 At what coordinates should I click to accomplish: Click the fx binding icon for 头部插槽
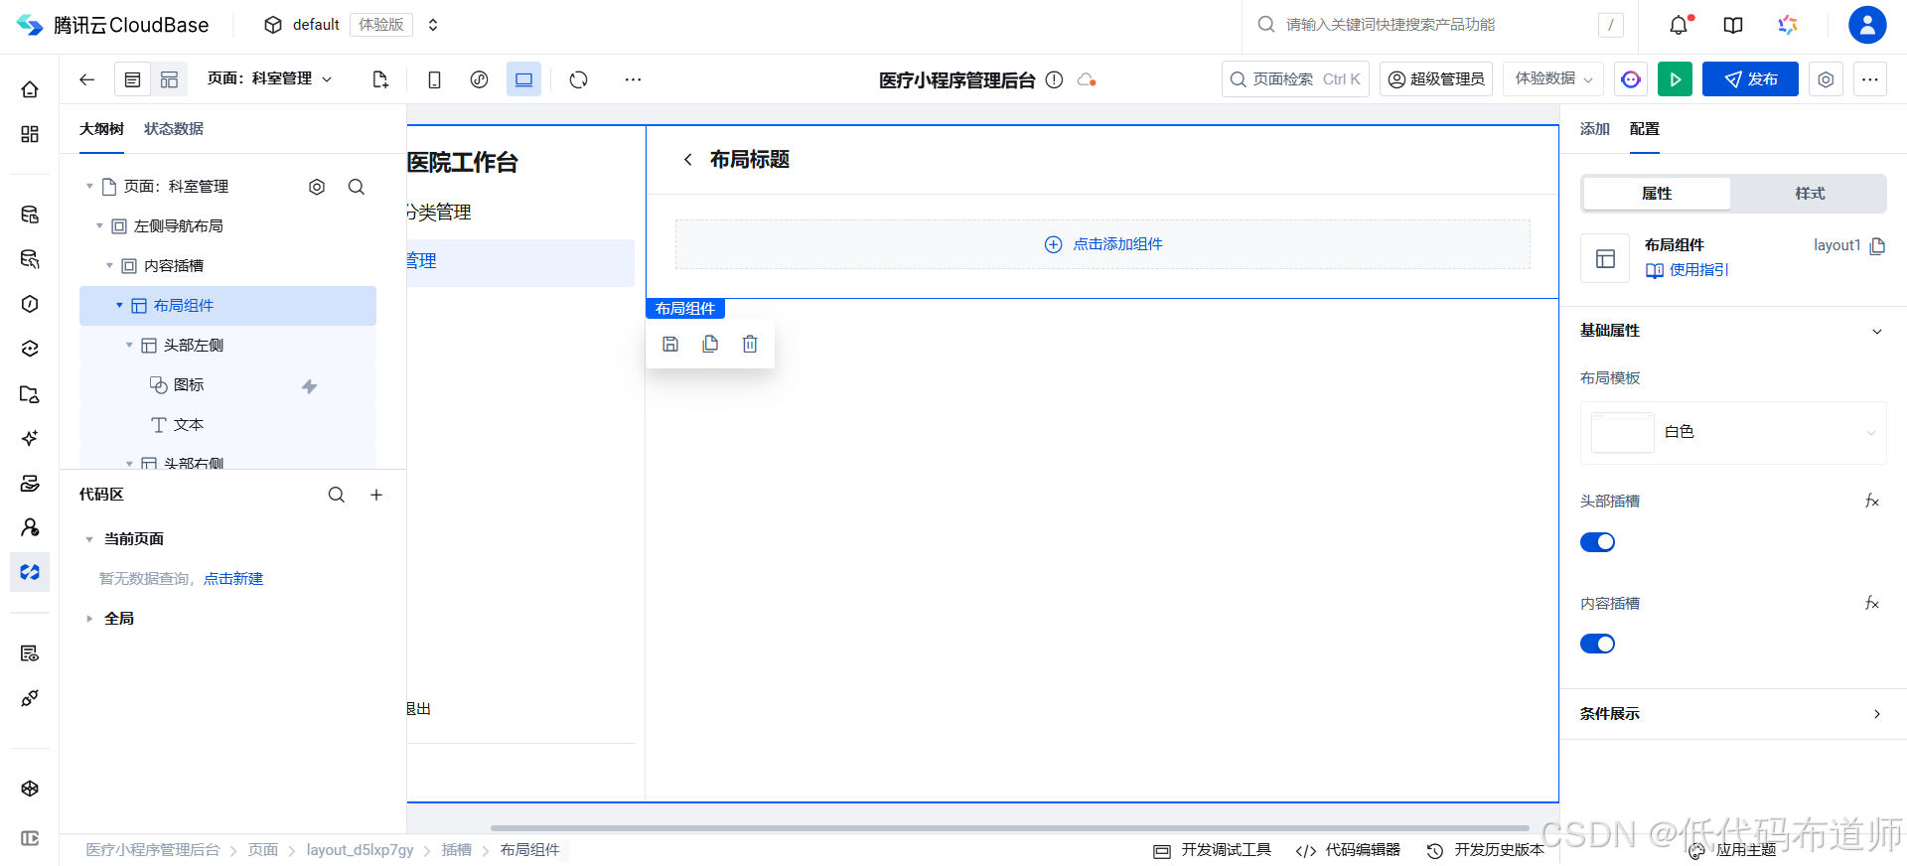coord(1872,502)
